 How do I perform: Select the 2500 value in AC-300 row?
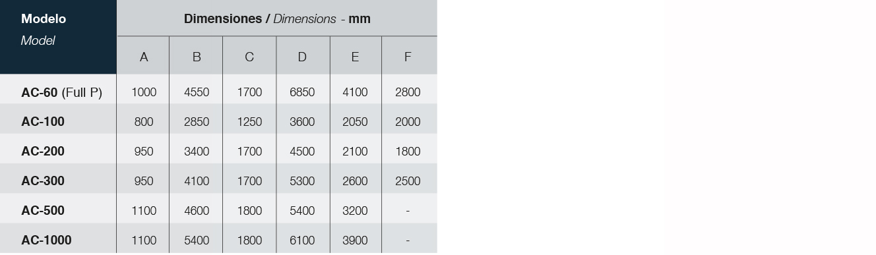pos(408,181)
